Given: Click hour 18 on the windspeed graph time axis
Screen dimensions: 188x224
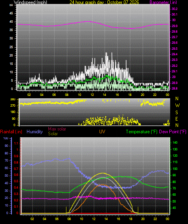Looking at the screenshot, I should click(130, 95).
